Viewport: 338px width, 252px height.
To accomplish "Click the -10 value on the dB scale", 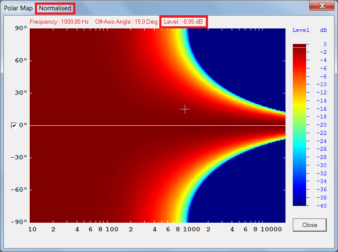I will tap(322, 84).
